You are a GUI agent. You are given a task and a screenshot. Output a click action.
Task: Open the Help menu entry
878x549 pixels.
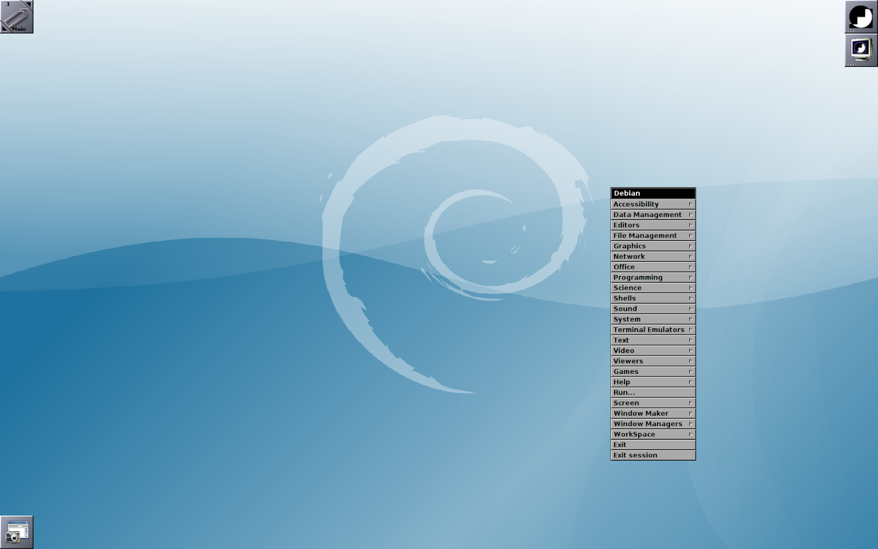[648, 382]
